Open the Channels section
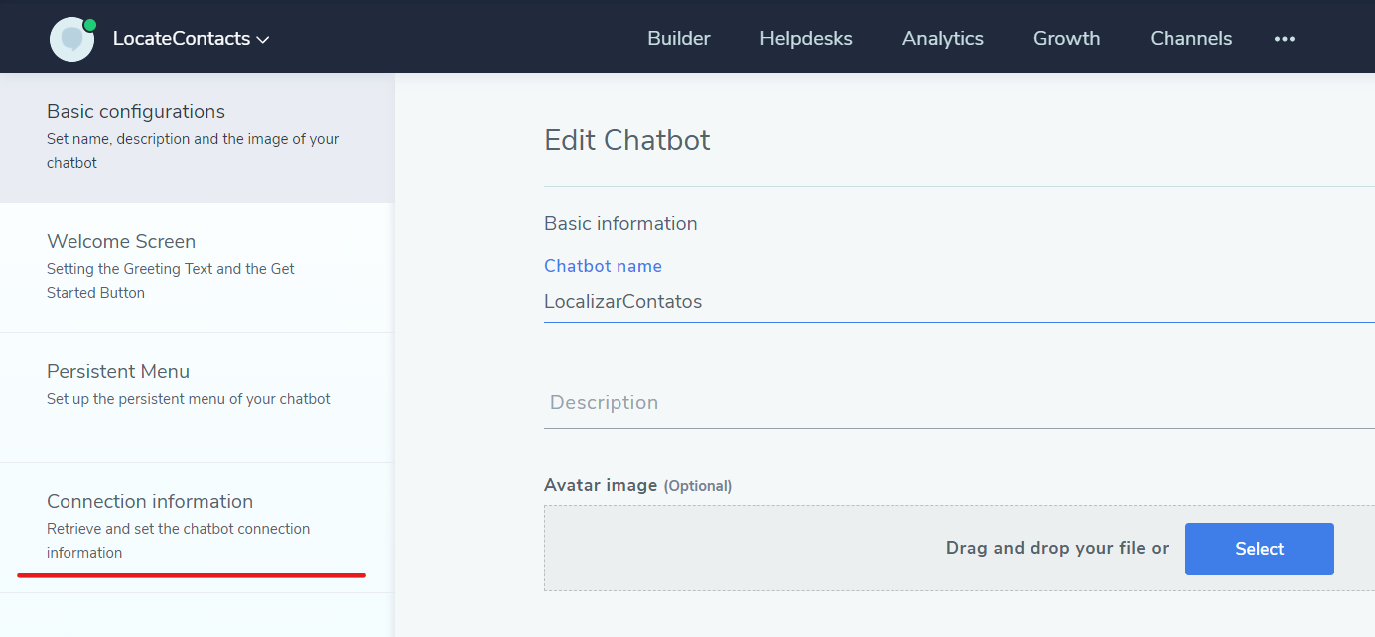Image resolution: width=1375 pixels, height=637 pixels. point(1190,39)
